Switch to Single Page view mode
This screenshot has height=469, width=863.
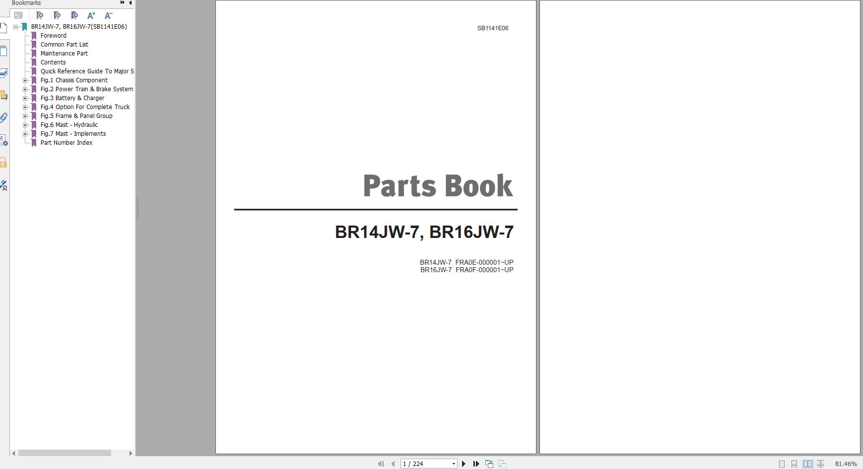pos(782,464)
